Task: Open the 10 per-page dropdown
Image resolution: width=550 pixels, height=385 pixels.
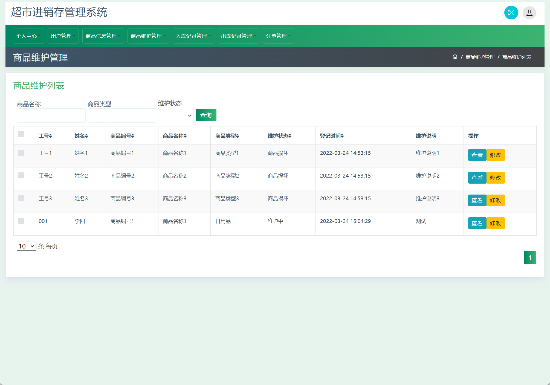Action: coord(26,246)
